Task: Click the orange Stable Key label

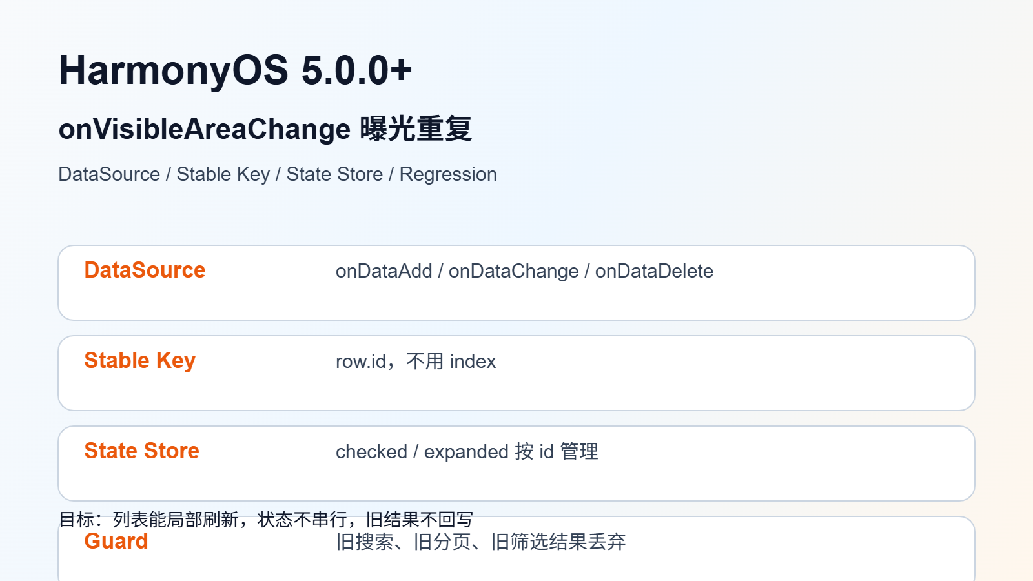Action: (139, 360)
